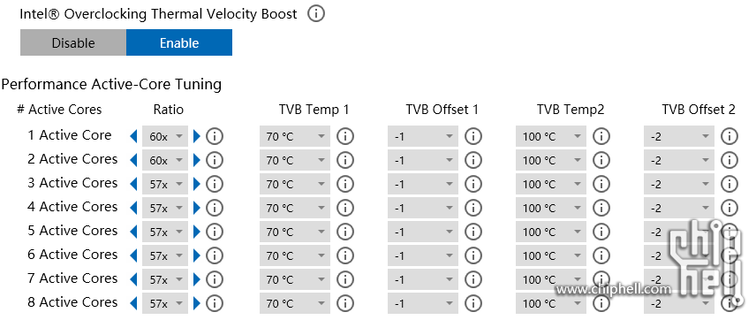Open info icon for 2 Active Cores TVB Offset 1

[x=473, y=160]
